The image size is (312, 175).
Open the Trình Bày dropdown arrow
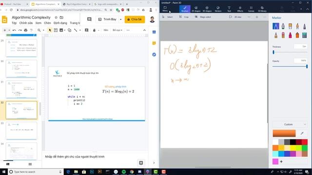120,19
